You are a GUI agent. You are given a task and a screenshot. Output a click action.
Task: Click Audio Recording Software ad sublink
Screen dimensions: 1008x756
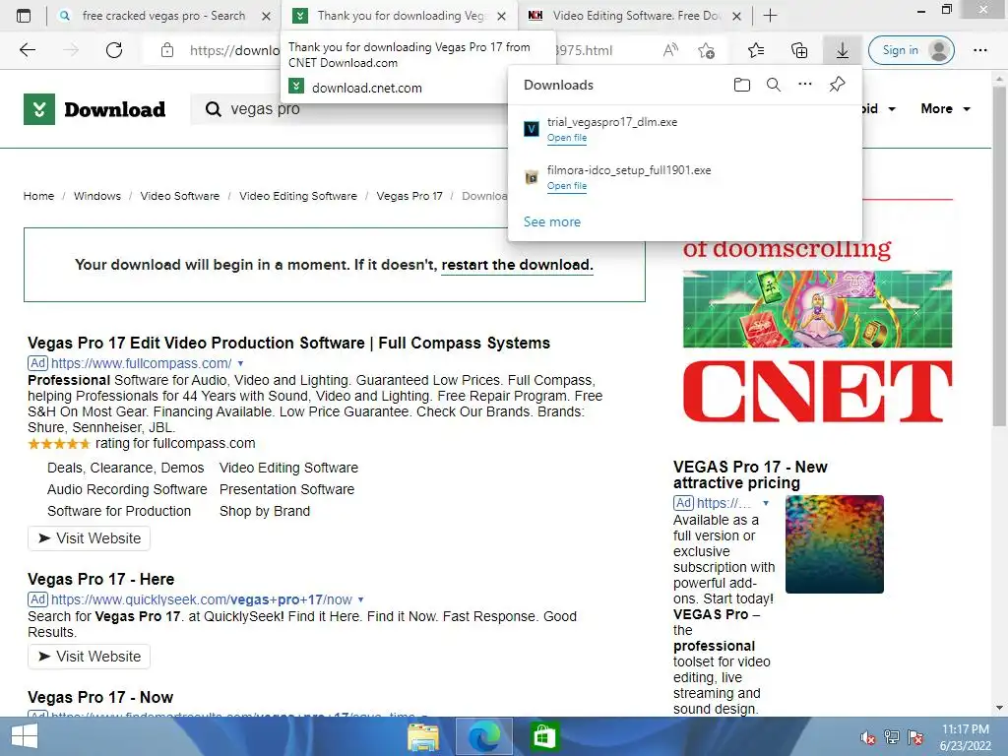click(127, 490)
